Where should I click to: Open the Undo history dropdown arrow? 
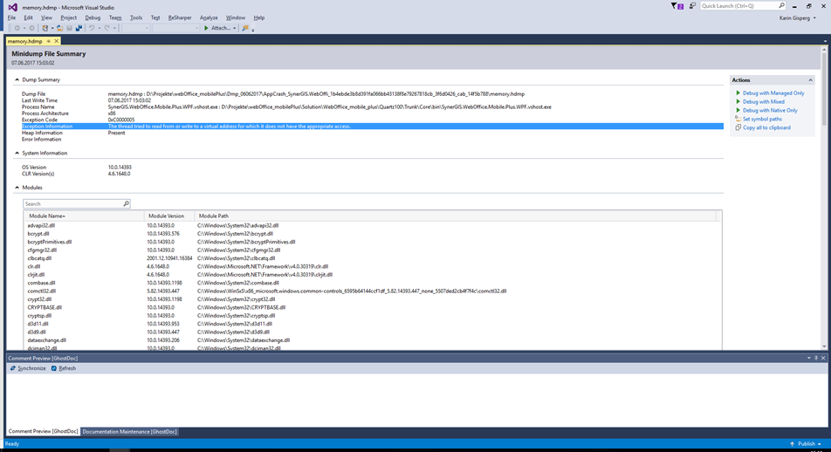point(100,28)
